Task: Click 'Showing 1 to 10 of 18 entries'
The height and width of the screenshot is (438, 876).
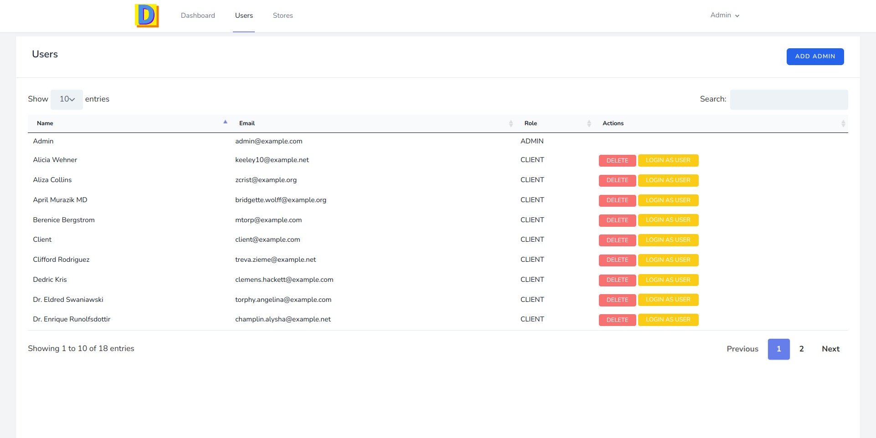Action: 81,348
